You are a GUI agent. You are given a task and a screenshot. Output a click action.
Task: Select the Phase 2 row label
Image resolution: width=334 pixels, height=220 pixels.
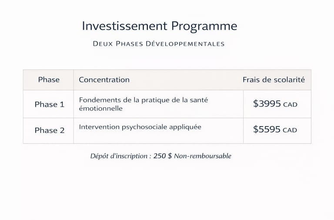pyautogui.click(x=50, y=130)
